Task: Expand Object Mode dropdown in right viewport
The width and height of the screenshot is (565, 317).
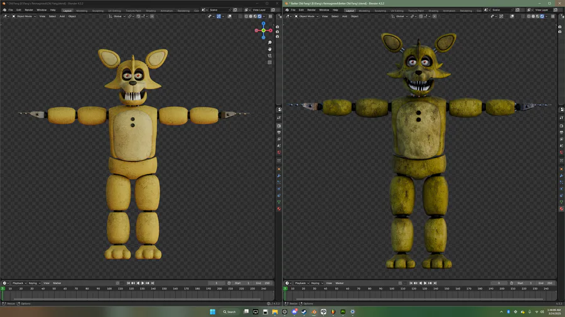Action: [x=306, y=16]
